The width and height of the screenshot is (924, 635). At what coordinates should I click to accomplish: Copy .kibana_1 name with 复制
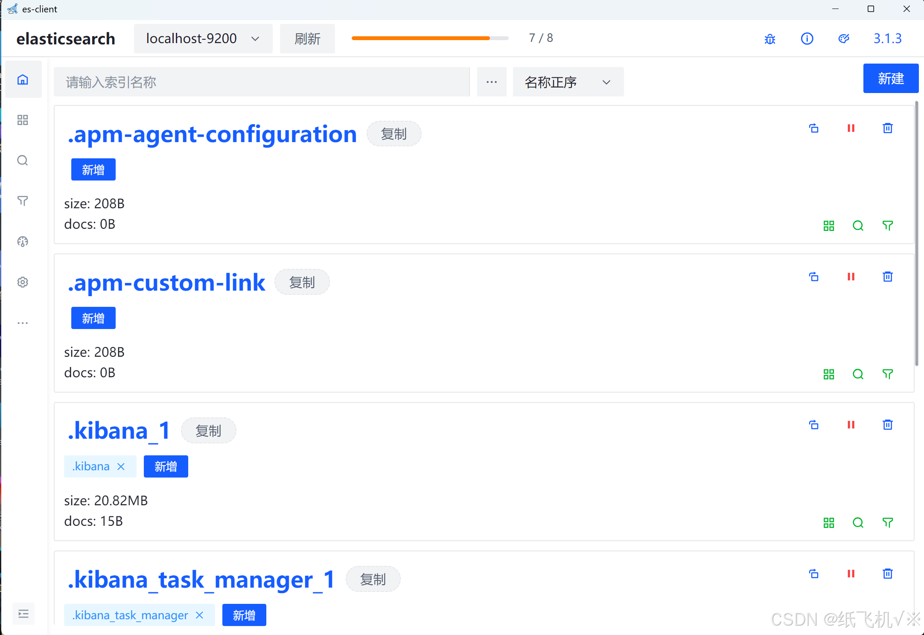tap(208, 431)
